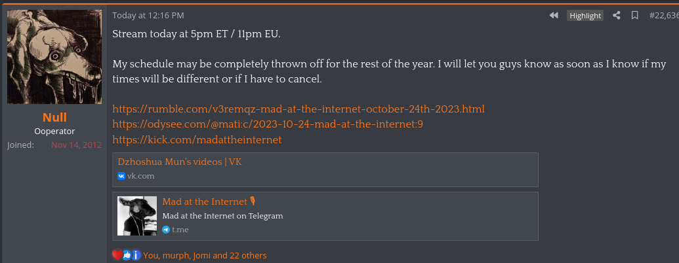The image size is (679, 263).
Task: Click the VK logo icon
Action: click(x=121, y=176)
